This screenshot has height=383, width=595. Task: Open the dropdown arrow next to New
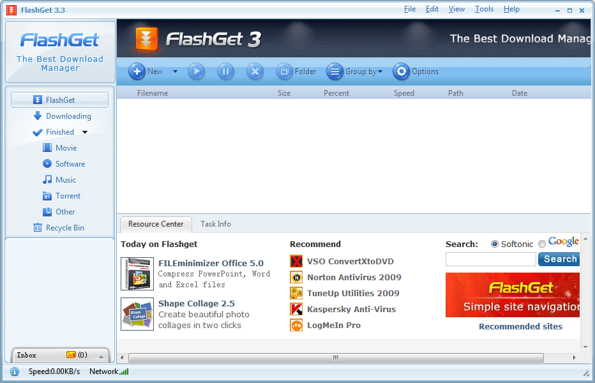pyautogui.click(x=175, y=71)
